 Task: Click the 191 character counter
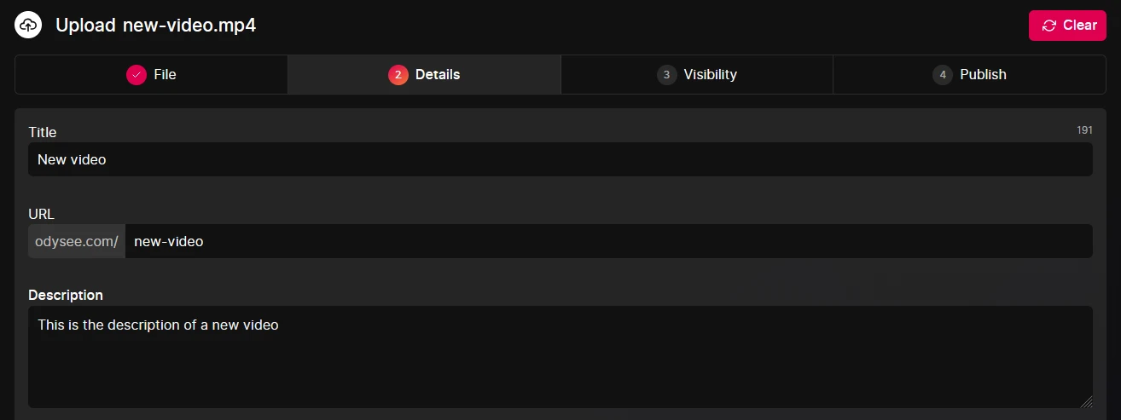pos(1084,130)
